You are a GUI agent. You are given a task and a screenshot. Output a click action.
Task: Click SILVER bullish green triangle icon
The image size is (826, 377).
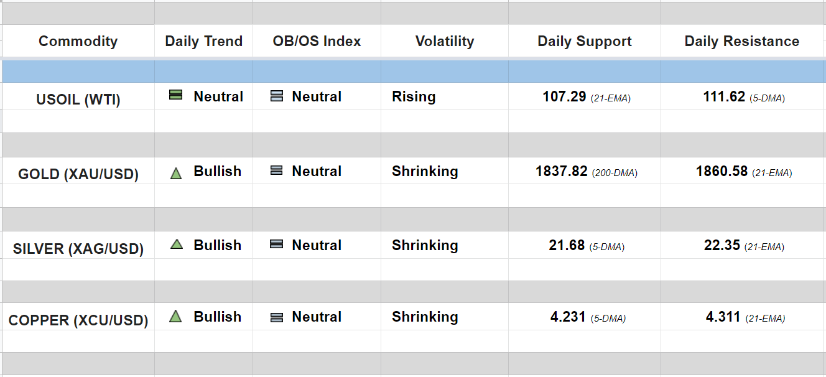coord(176,244)
